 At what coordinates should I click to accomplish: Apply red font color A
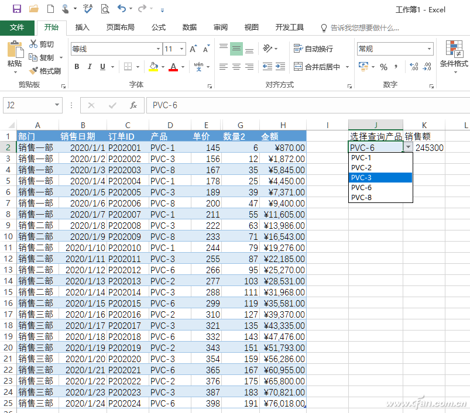click(x=173, y=67)
